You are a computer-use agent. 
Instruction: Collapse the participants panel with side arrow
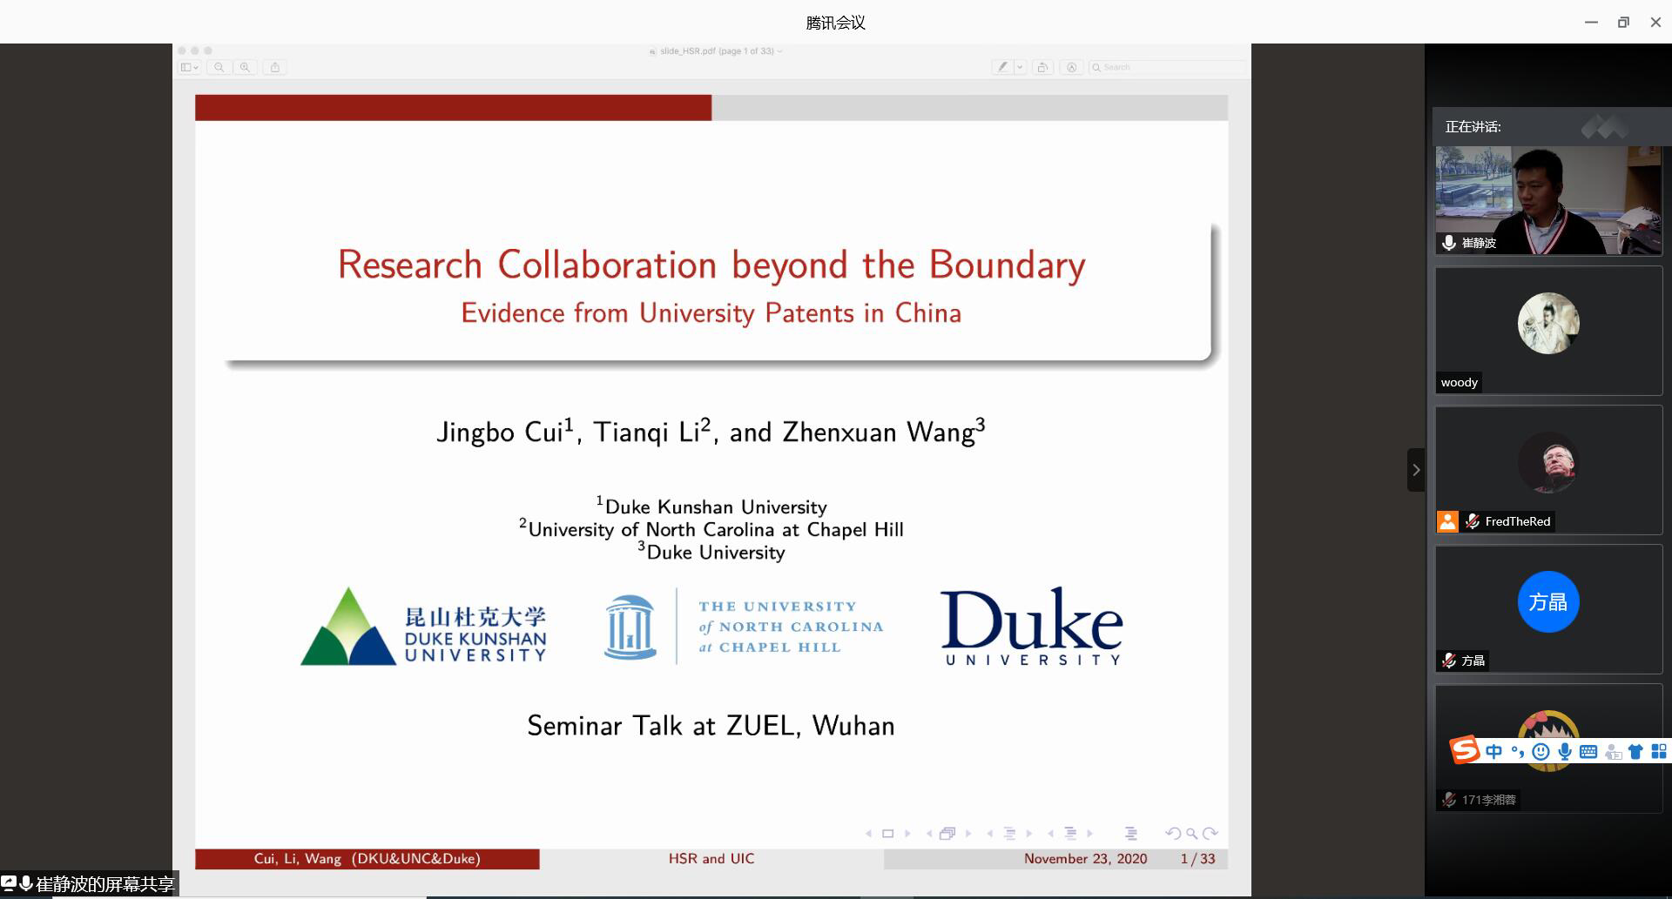click(x=1416, y=470)
